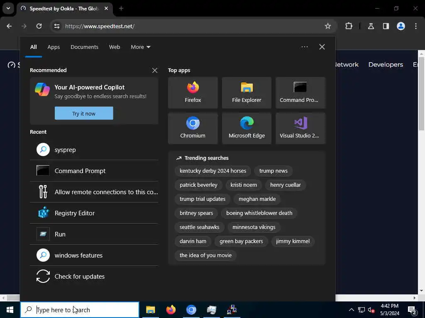This screenshot has width=425, height=318.
Task: Search trending minnesota vikings
Action: point(254,227)
